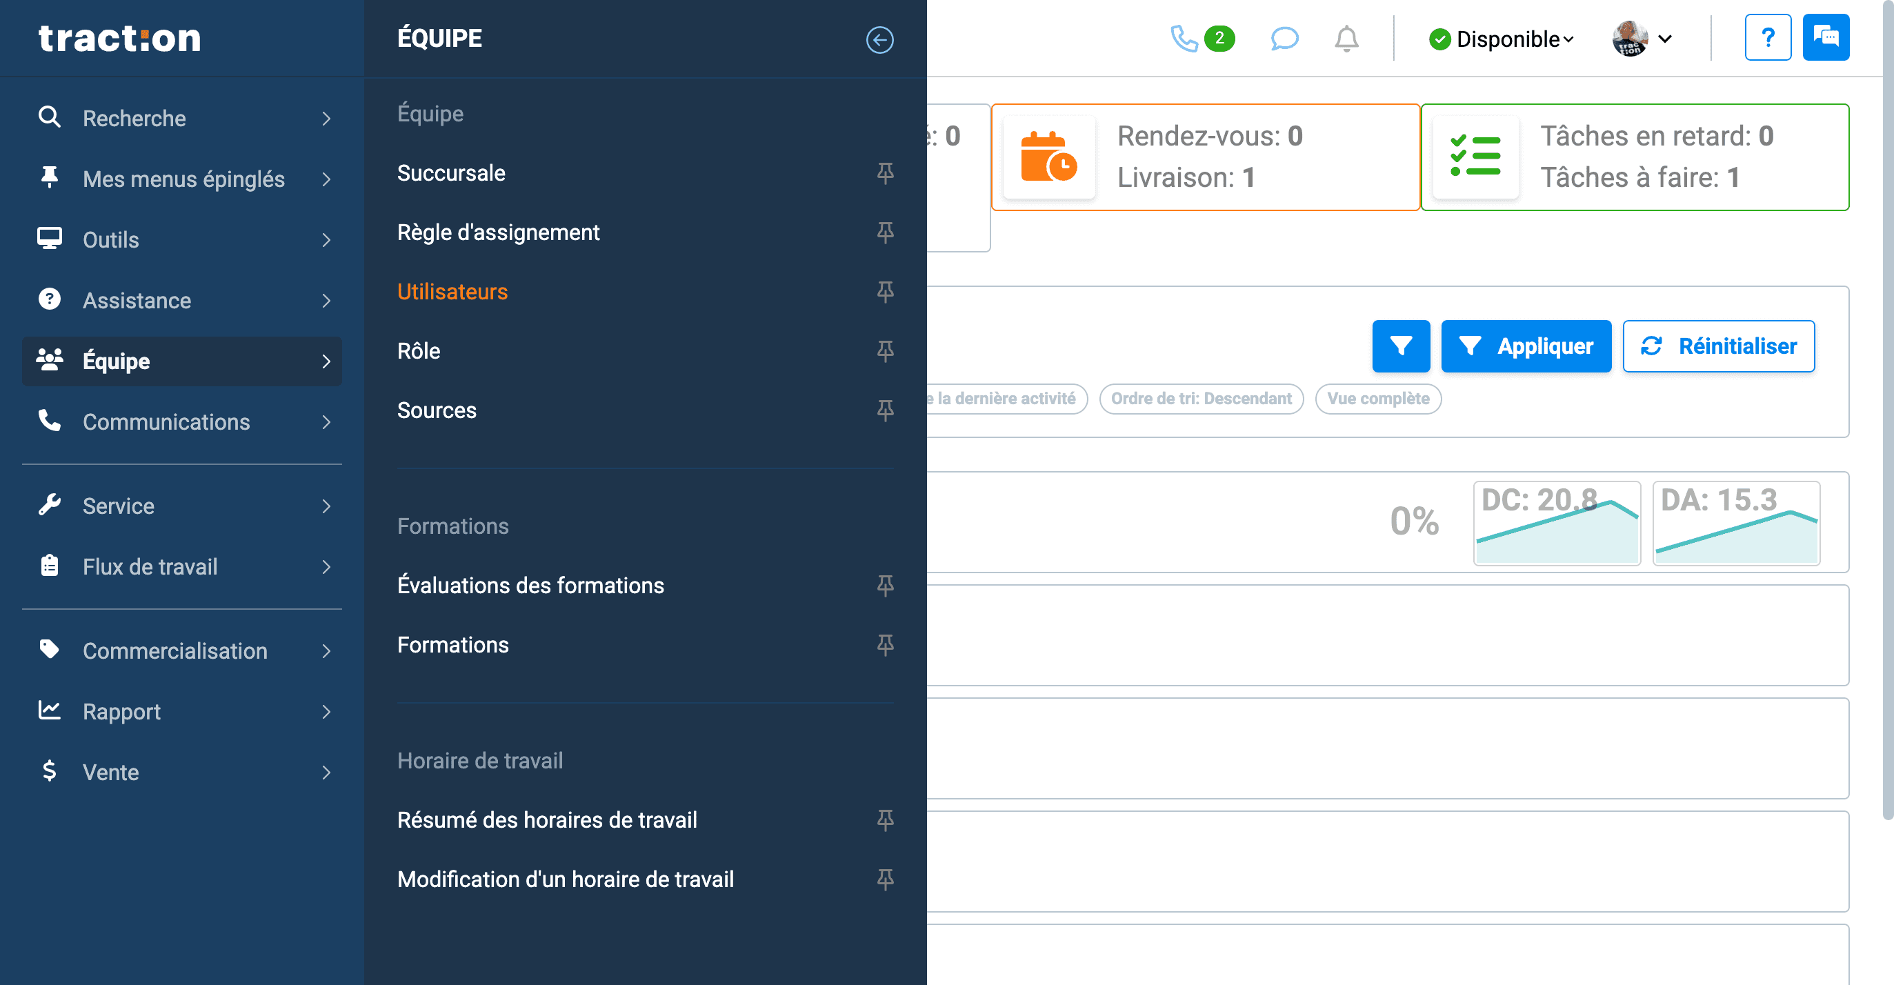Screen dimensions: 1894x985
Task: Pin the Rôle menu item
Action: (x=885, y=351)
